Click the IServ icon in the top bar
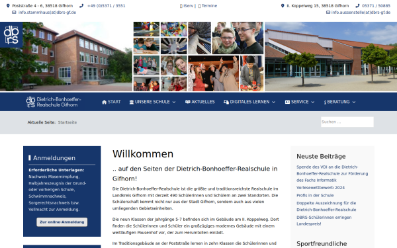The height and width of the screenshot is (248, 397). (181, 6)
